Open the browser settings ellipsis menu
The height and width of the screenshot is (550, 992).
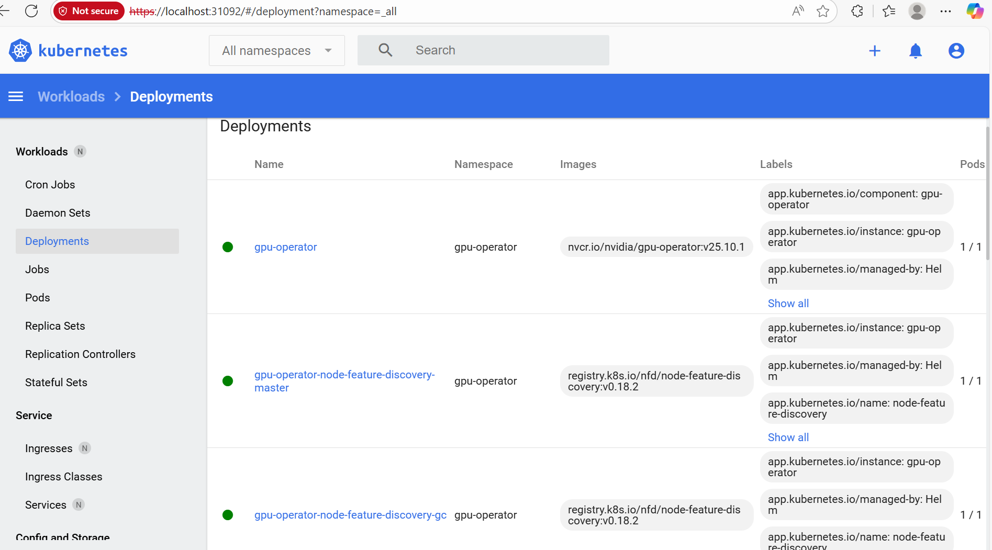(945, 11)
